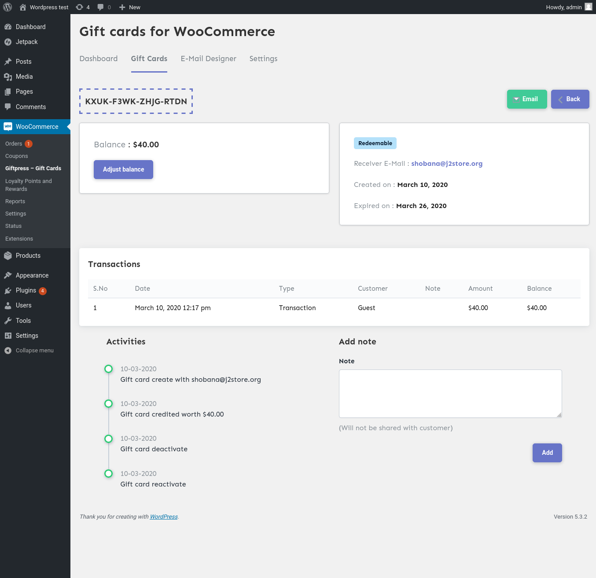The image size is (596, 578).
Task: Open WooCommerce Status submenu item
Action: (14, 226)
